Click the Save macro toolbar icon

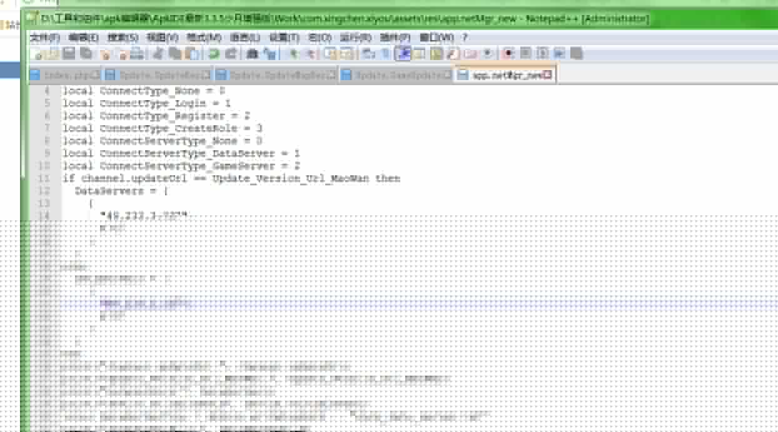(x=576, y=54)
